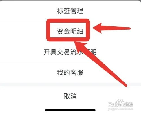This screenshot has width=141, height=114.
Task: Click the horizontal red arrow's head
Action: (x=97, y=28)
